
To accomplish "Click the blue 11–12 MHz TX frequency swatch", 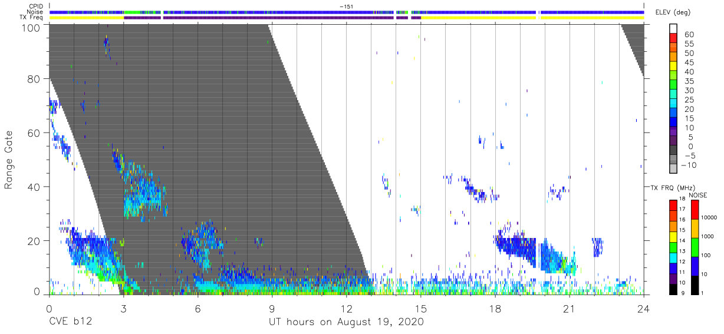I will coord(673,268).
